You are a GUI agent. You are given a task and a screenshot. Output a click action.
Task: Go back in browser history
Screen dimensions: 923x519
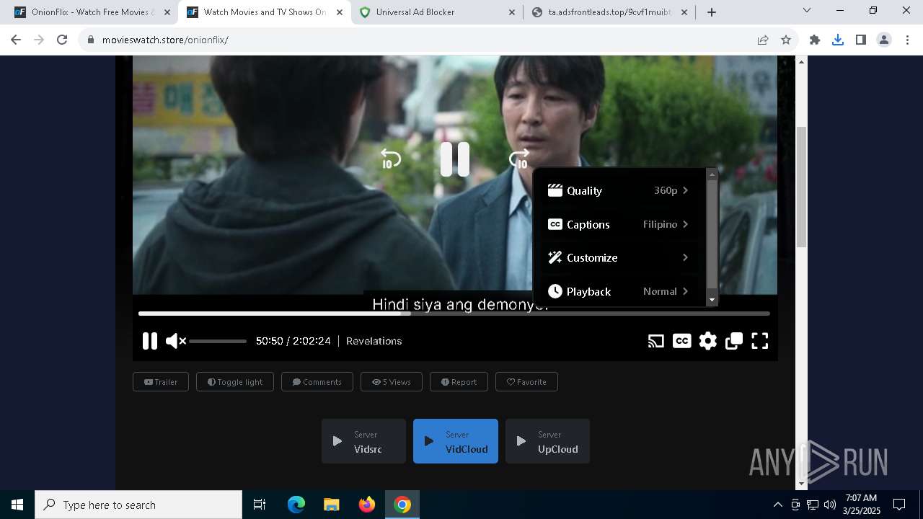pos(16,40)
